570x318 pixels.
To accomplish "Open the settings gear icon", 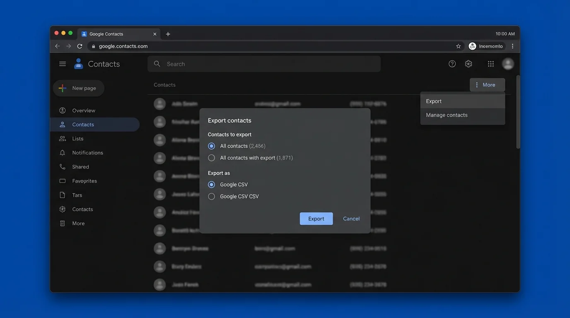I will pyautogui.click(x=468, y=63).
